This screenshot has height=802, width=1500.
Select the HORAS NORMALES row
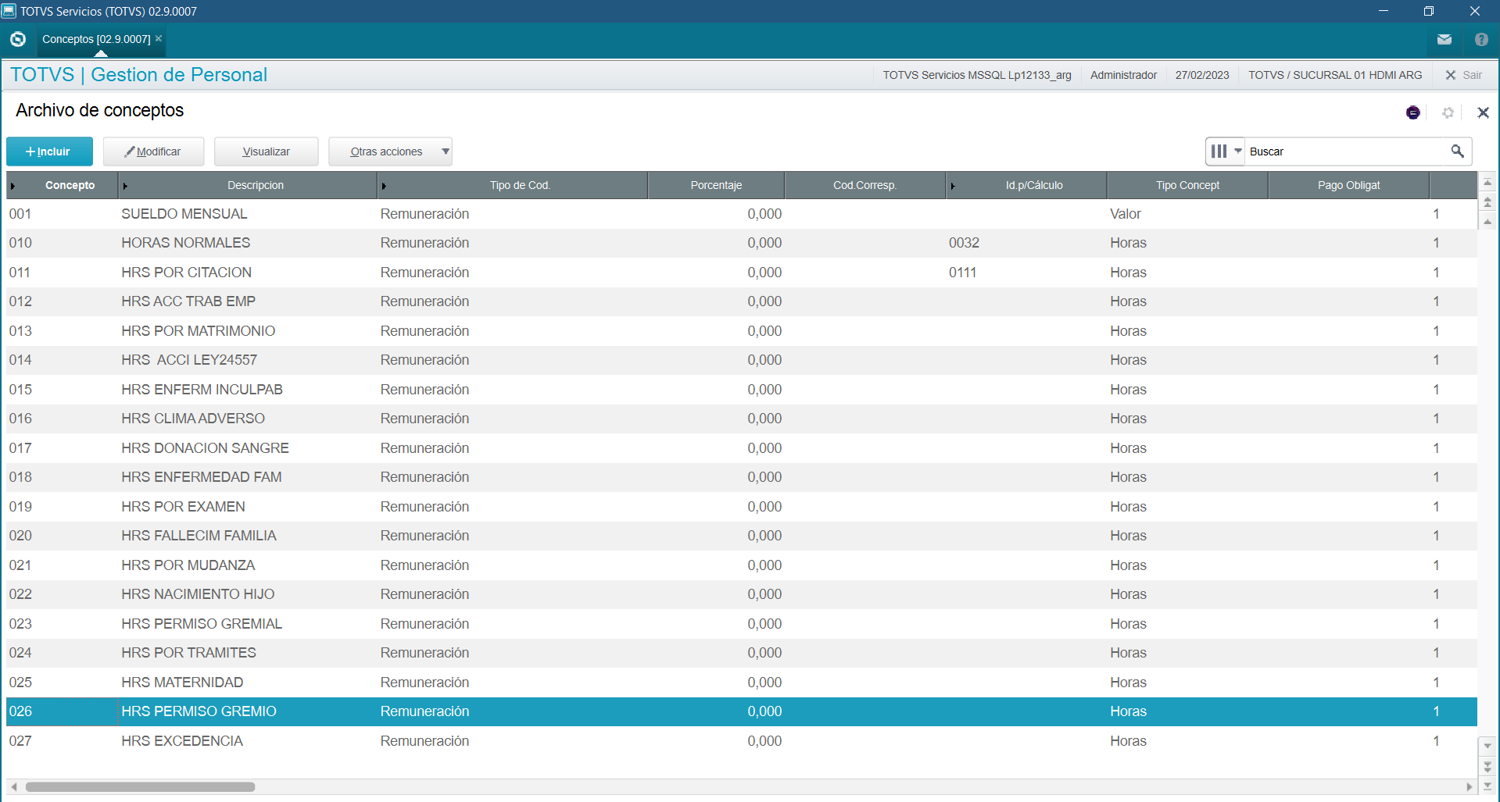tap(742, 243)
